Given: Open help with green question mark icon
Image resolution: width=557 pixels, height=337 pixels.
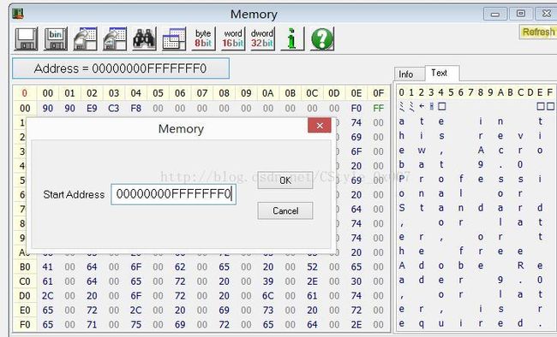Looking at the screenshot, I should coord(322,38).
